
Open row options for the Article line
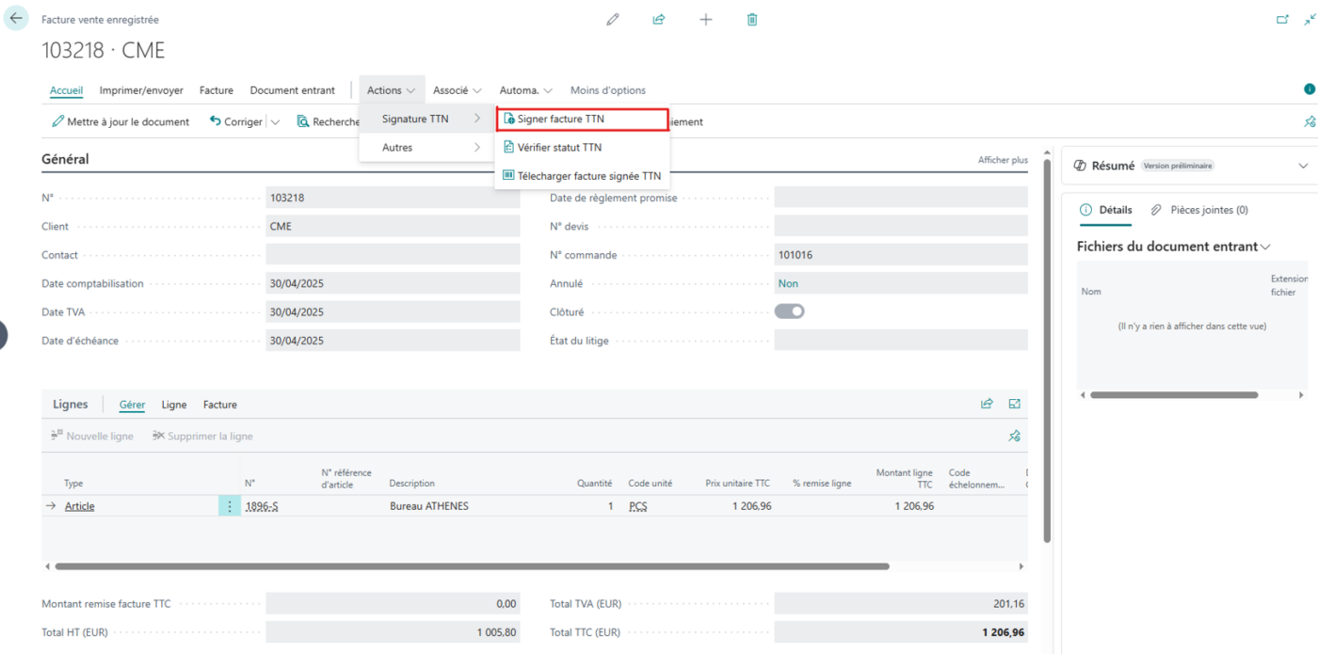pyautogui.click(x=230, y=506)
